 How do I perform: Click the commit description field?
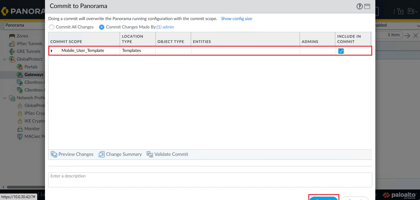point(210,180)
